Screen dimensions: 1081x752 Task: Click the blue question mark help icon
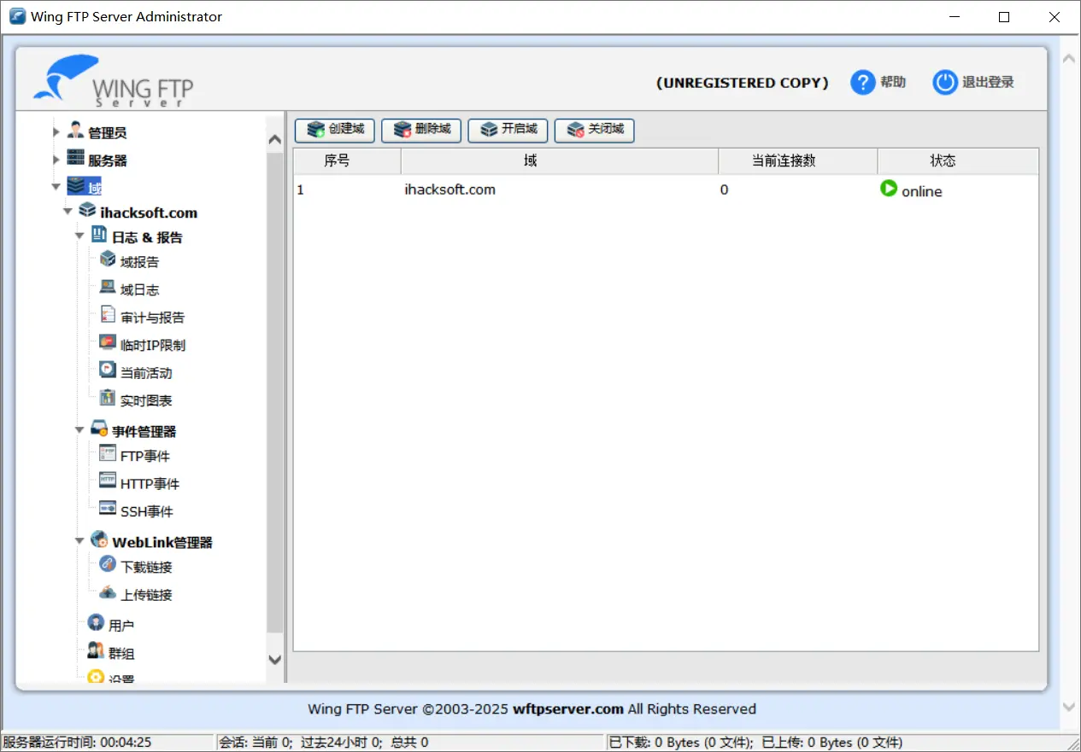tap(863, 83)
